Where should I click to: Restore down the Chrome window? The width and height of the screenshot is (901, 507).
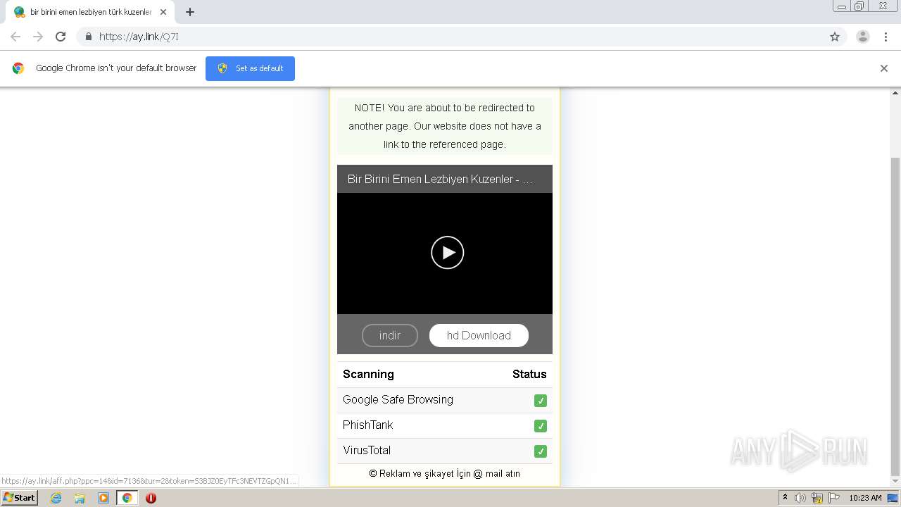click(x=859, y=6)
